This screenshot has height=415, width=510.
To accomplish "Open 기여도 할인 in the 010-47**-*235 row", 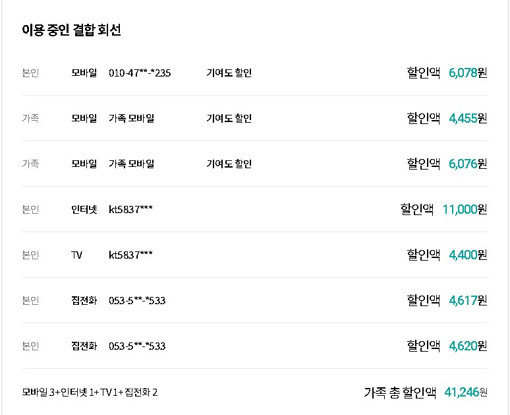I will [229, 73].
